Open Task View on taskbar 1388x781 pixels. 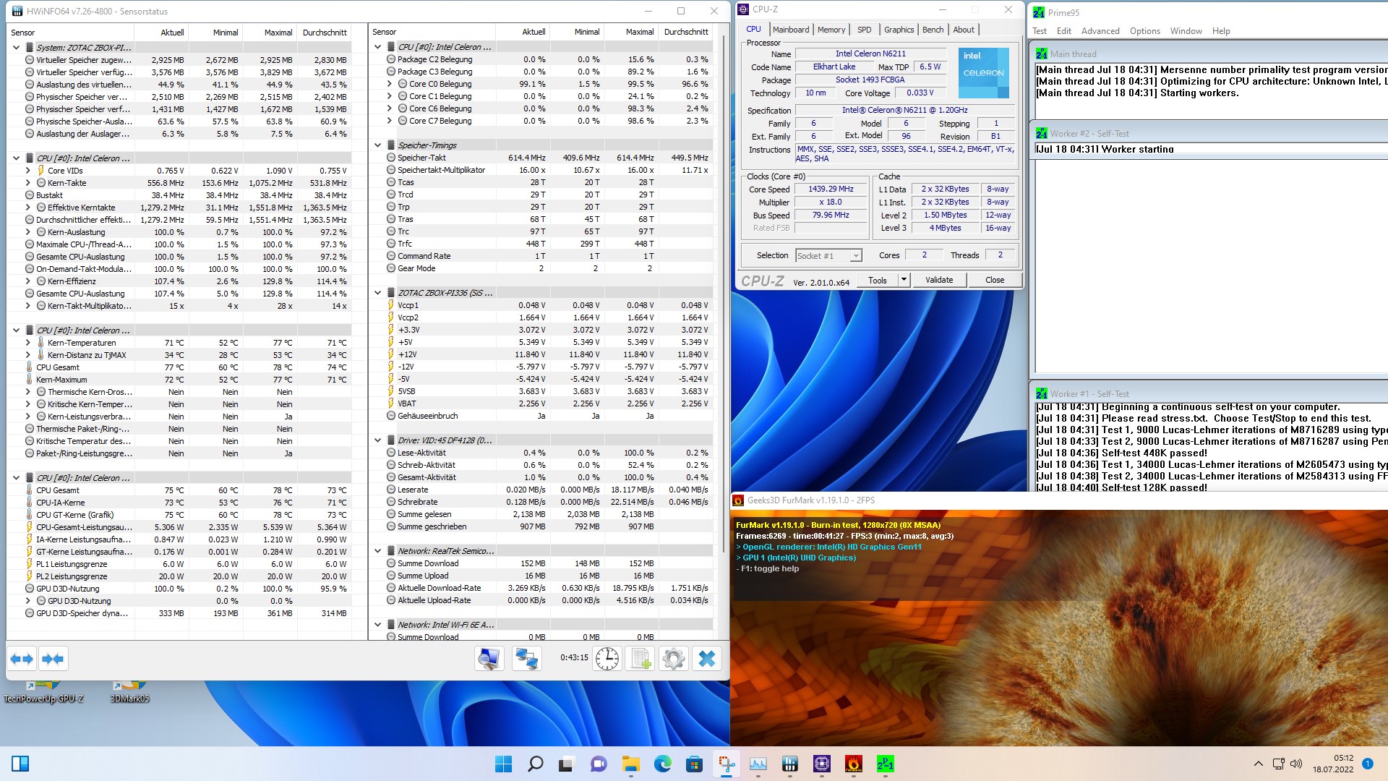pos(567,764)
